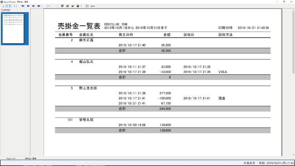Click the 現金 payment method entry

click(222, 98)
